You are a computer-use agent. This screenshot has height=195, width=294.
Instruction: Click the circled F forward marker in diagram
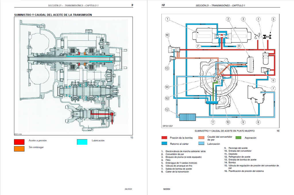point(198,46)
